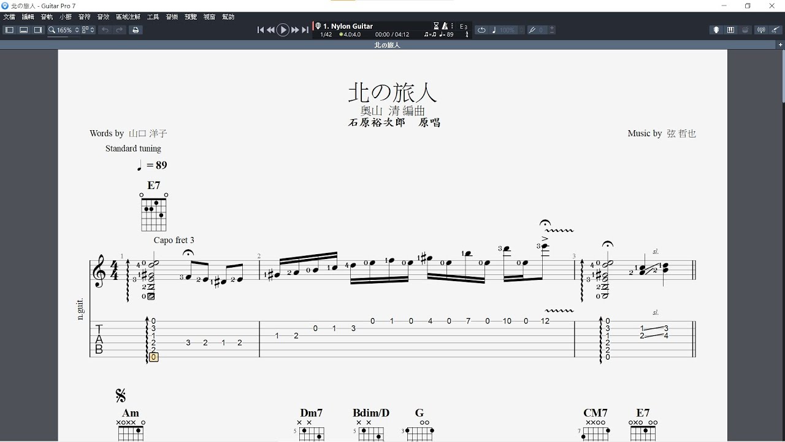This screenshot has height=442, width=785.
Task: Click the tuning fork transpose icon
Action: click(x=532, y=30)
